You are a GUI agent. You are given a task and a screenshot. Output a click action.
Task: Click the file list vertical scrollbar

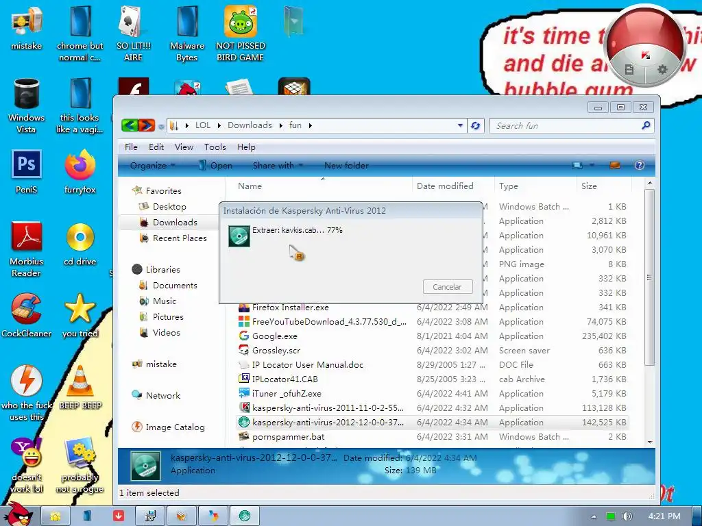point(650,277)
